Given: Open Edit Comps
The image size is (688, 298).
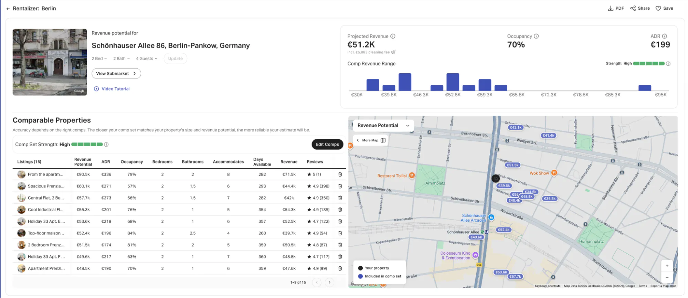Looking at the screenshot, I should click(x=327, y=145).
